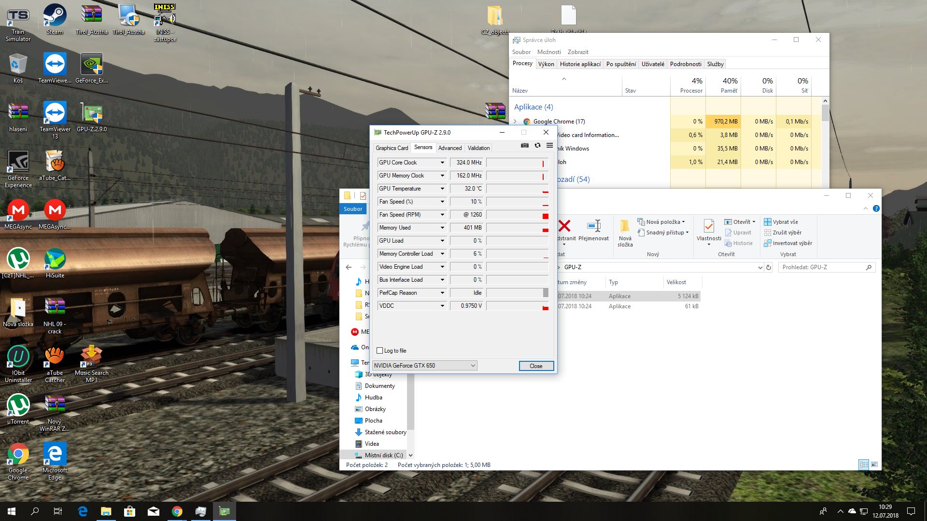927x521 pixels.
Task: Select CZ_objects folder on desktop
Action: [x=495, y=20]
